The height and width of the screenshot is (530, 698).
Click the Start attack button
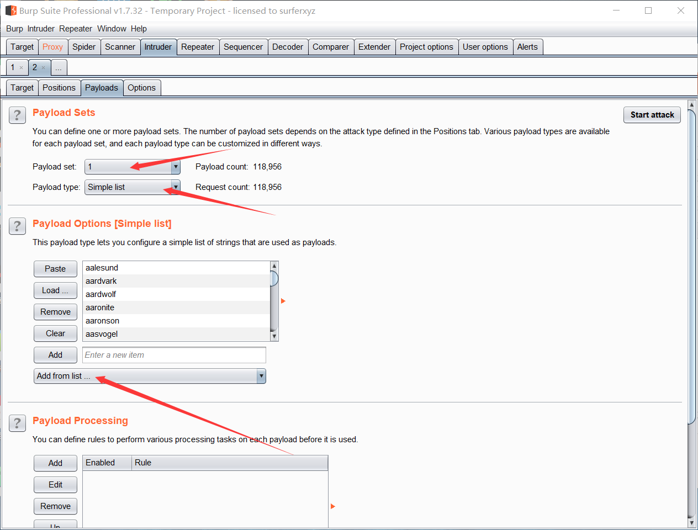point(652,115)
